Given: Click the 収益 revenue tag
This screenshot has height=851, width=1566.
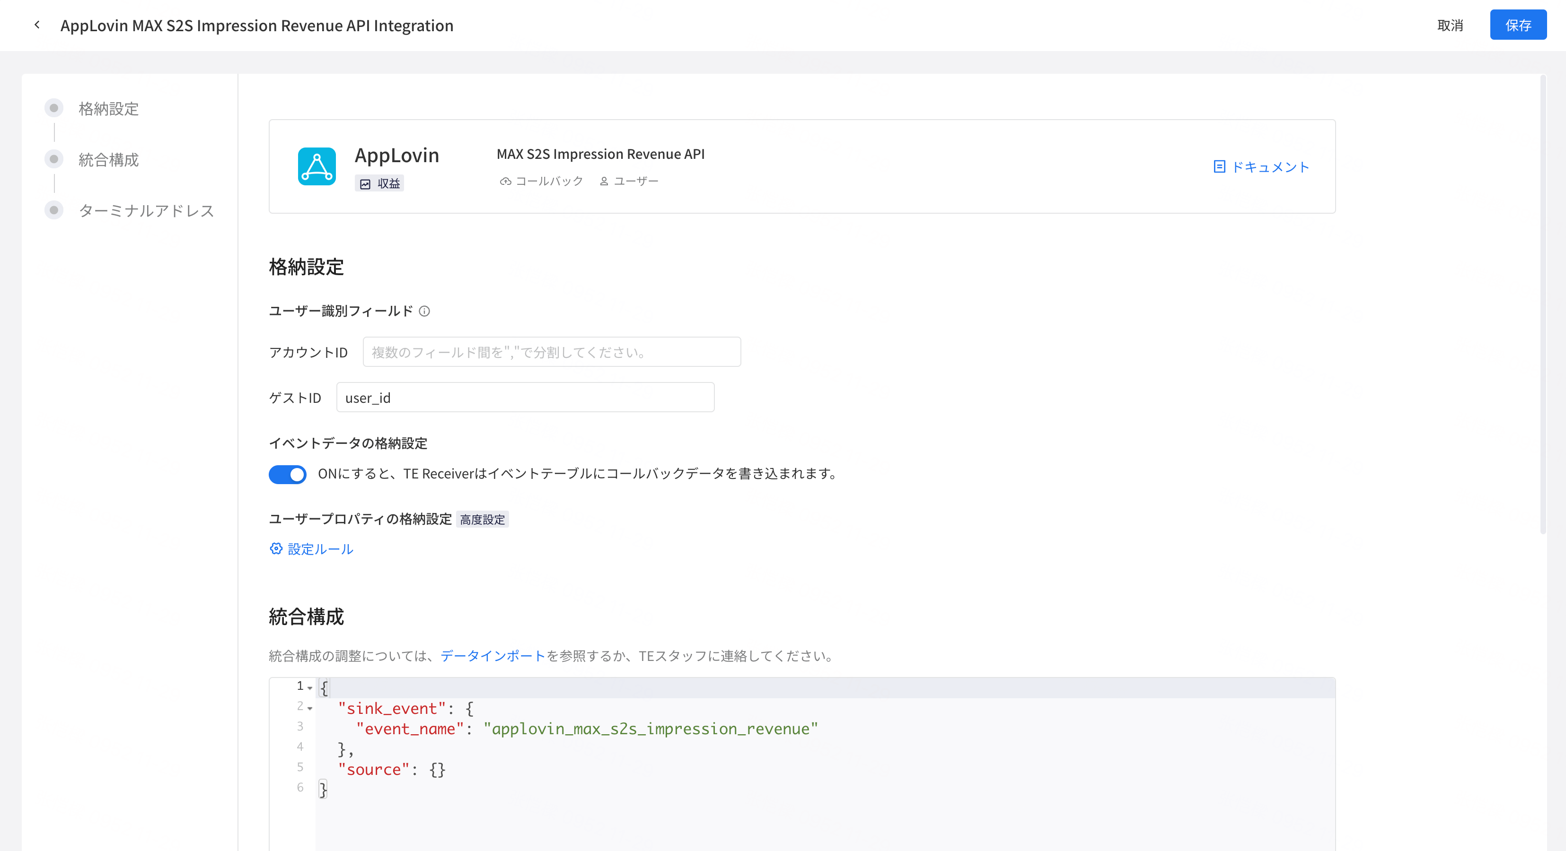Looking at the screenshot, I should 379,183.
